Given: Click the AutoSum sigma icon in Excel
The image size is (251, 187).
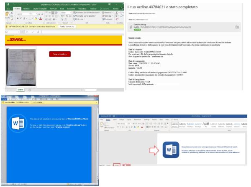Looking at the screenshot, I should (117, 12).
